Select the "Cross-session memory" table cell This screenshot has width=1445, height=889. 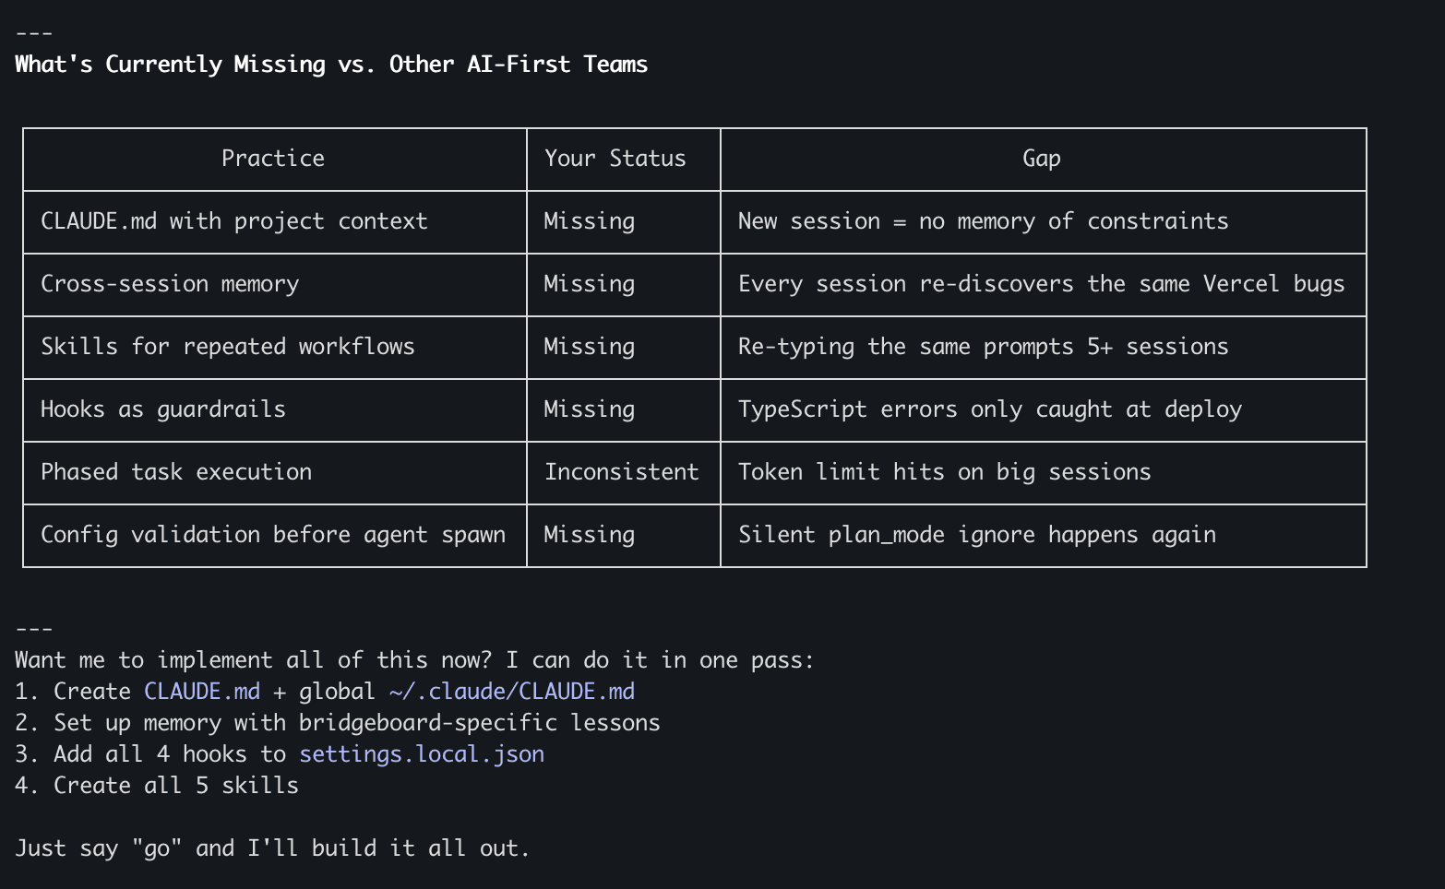point(170,284)
